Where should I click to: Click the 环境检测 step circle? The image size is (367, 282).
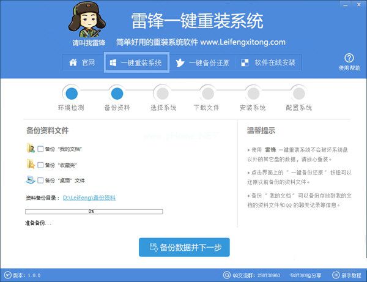[x=72, y=93]
